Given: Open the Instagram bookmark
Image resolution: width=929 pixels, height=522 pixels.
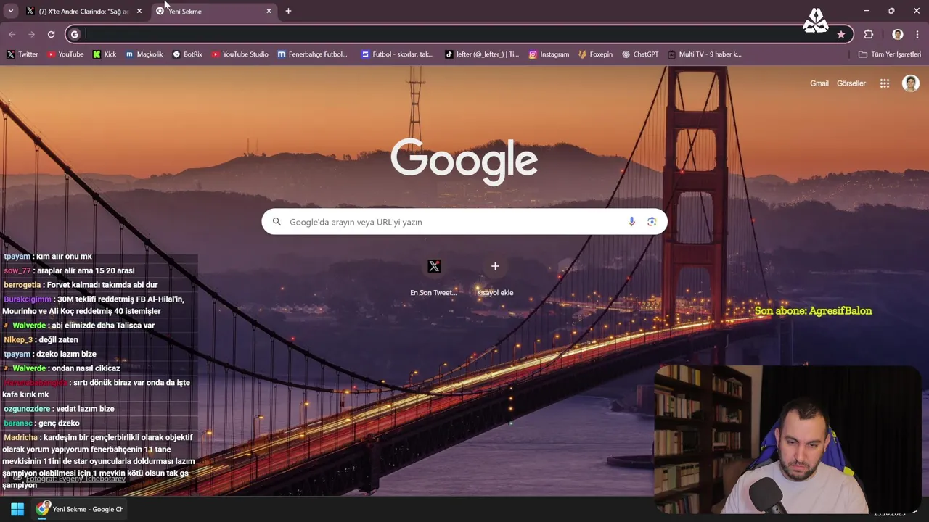Looking at the screenshot, I should click(549, 54).
